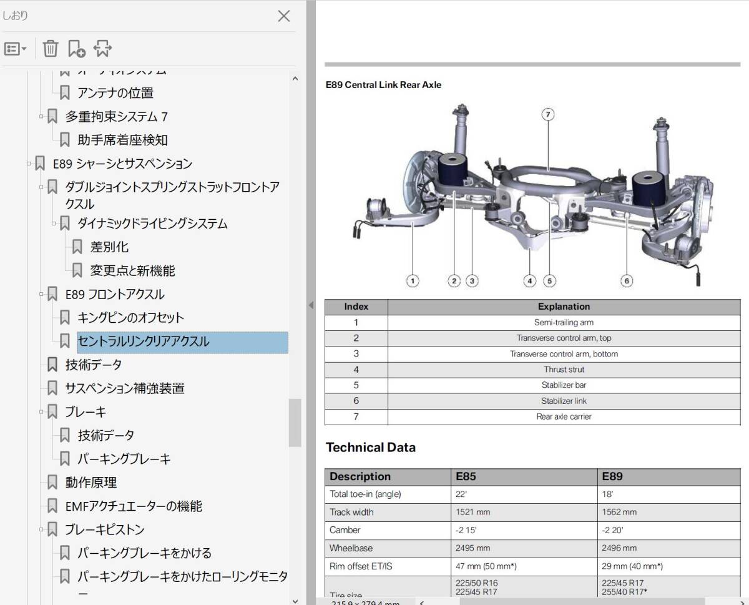
Task: Select highlighted bookmark セントラルリンクリアアクスル
Action: coord(183,342)
